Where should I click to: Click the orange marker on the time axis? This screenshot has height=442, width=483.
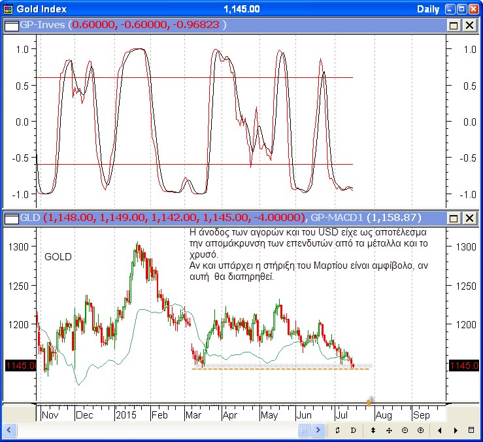(369, 403)
